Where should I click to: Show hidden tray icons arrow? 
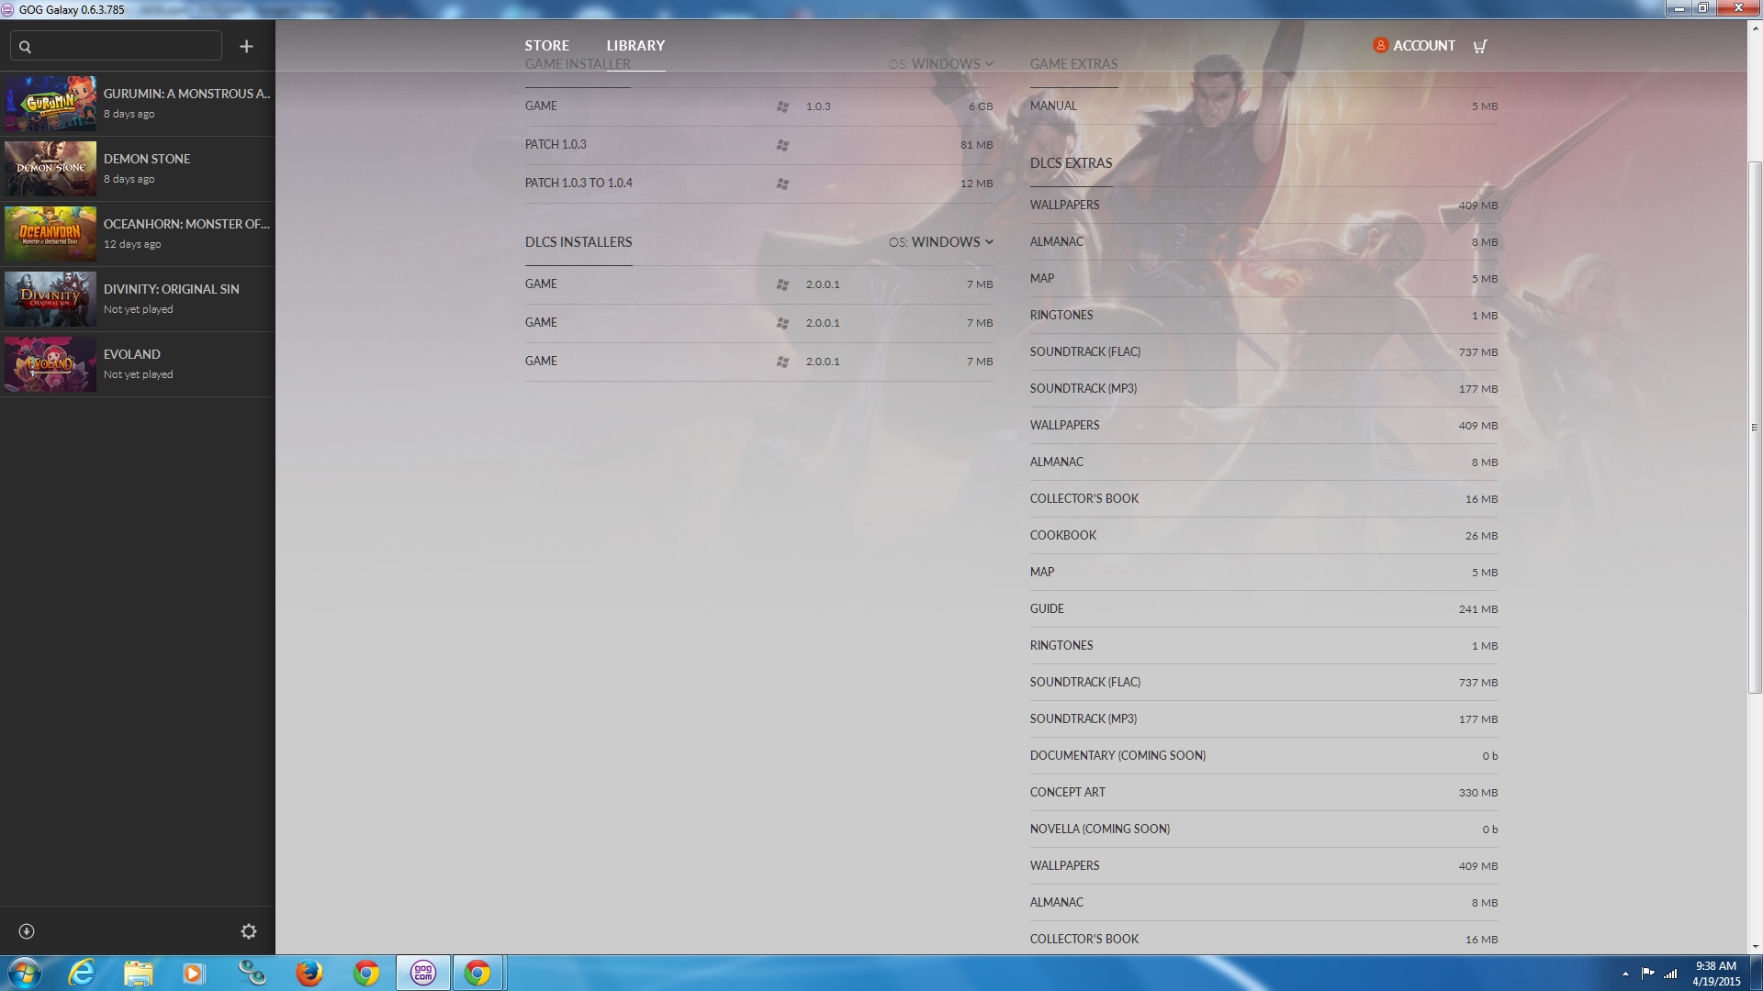1625,973
